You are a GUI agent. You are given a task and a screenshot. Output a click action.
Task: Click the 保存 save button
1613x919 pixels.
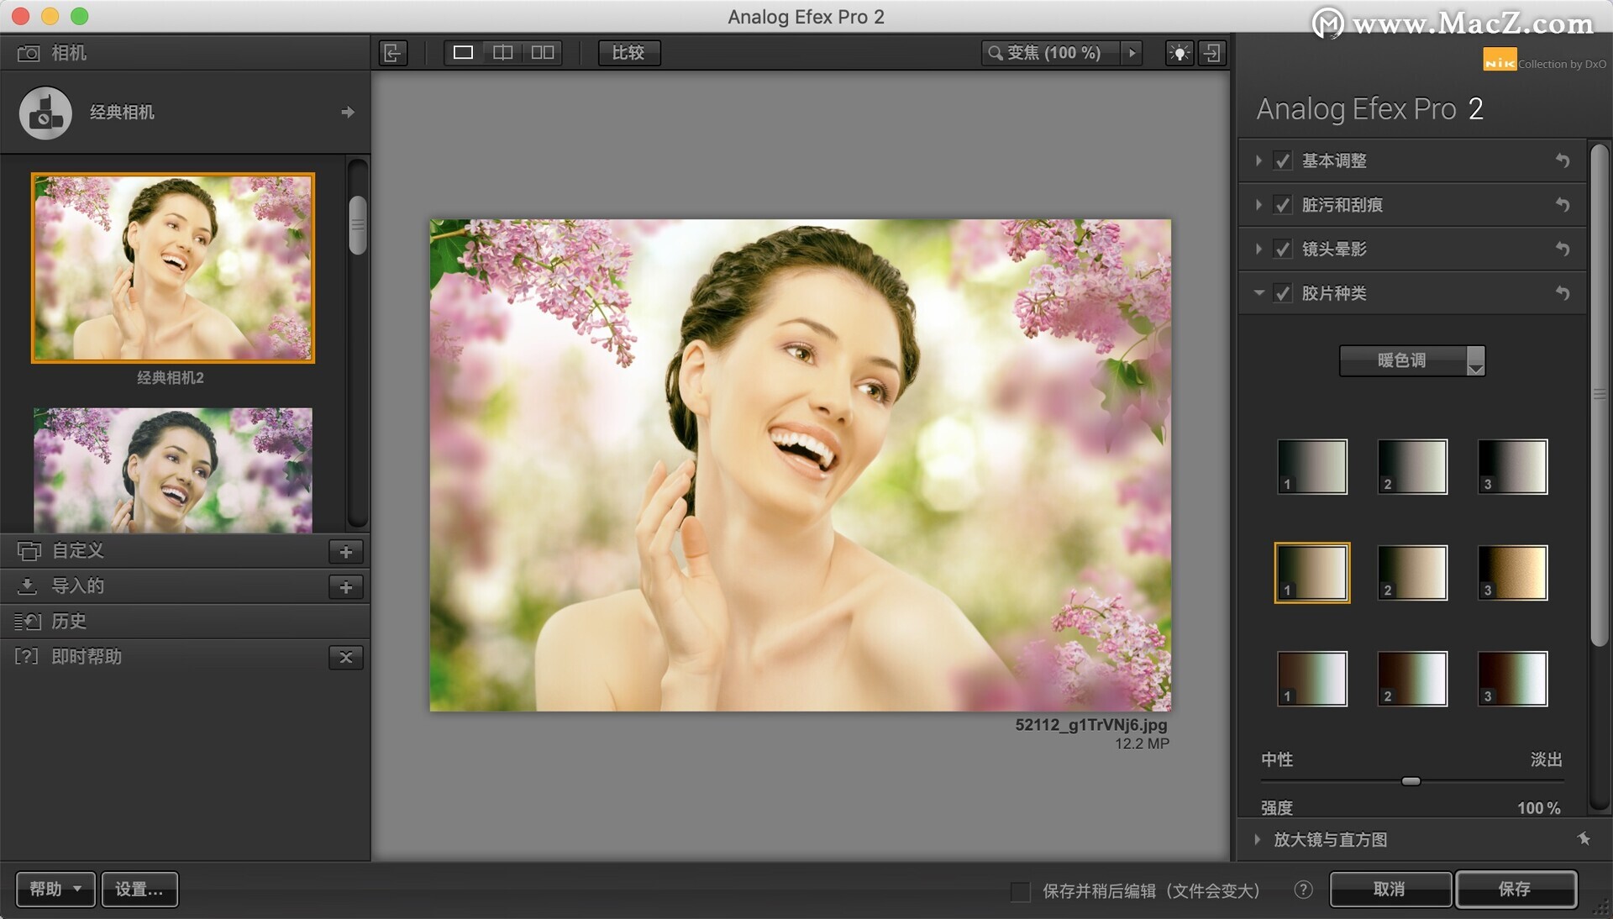(1516, 889)
